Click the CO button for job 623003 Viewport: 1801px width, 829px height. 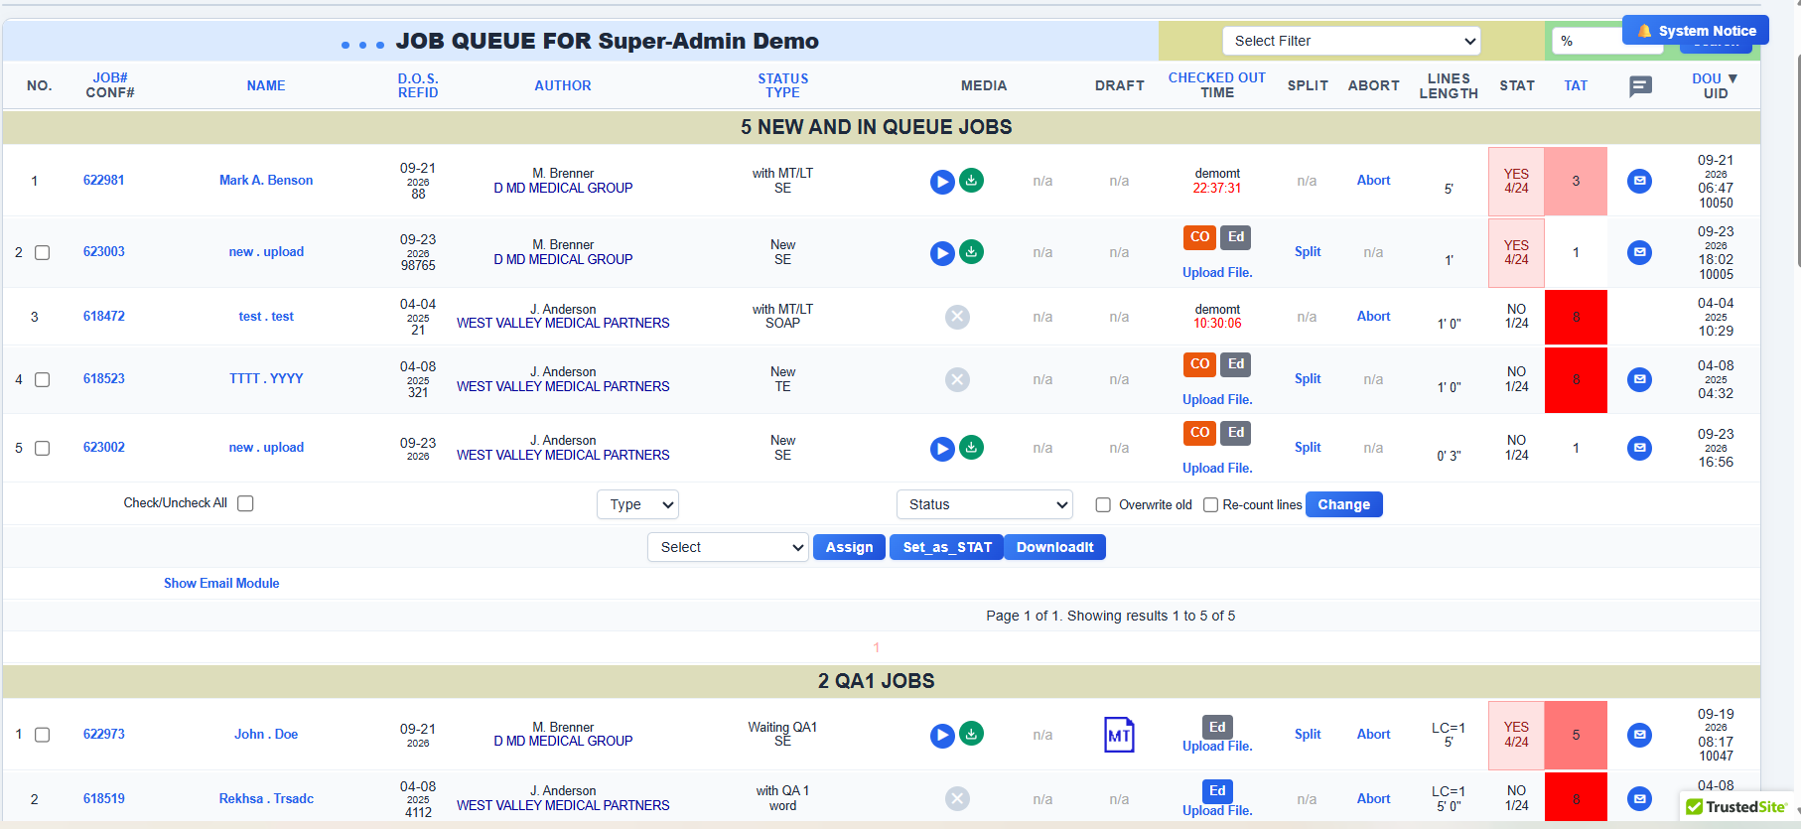coord(1199,237)
